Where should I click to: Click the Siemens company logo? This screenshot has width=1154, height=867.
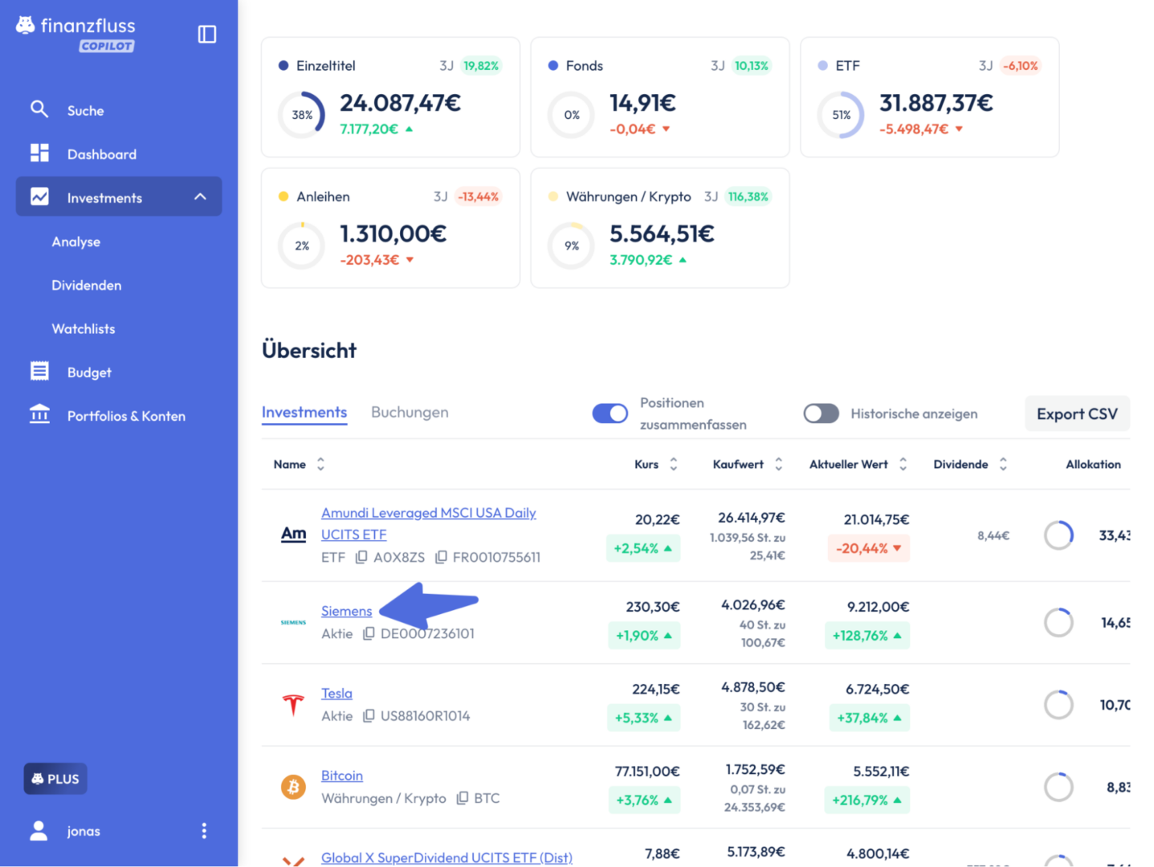click(293, 622)
